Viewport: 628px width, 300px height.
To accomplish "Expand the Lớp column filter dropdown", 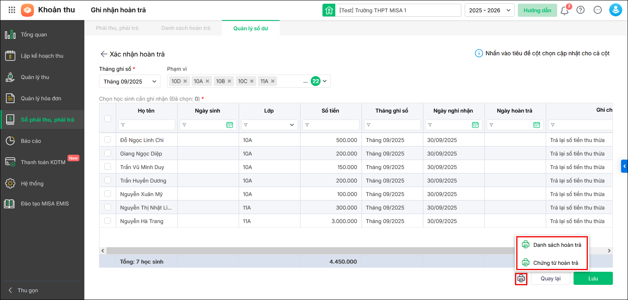I will [x=292, y=125].
